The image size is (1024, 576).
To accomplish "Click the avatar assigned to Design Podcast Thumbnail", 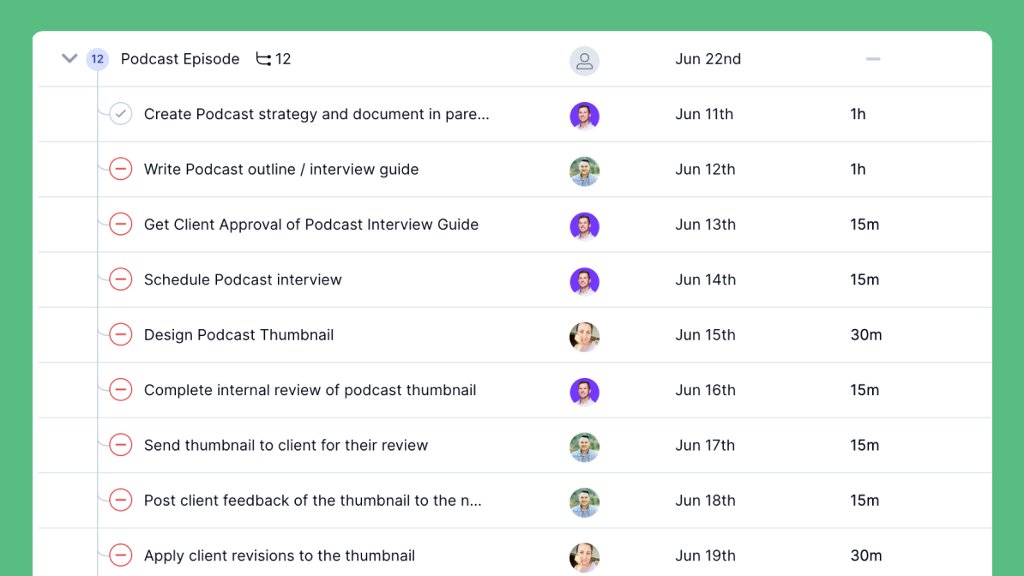I will point(584,335).
